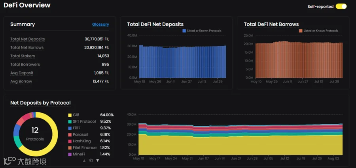Click the Total DeFi Net Borrows heading

[x=271, y=24]
